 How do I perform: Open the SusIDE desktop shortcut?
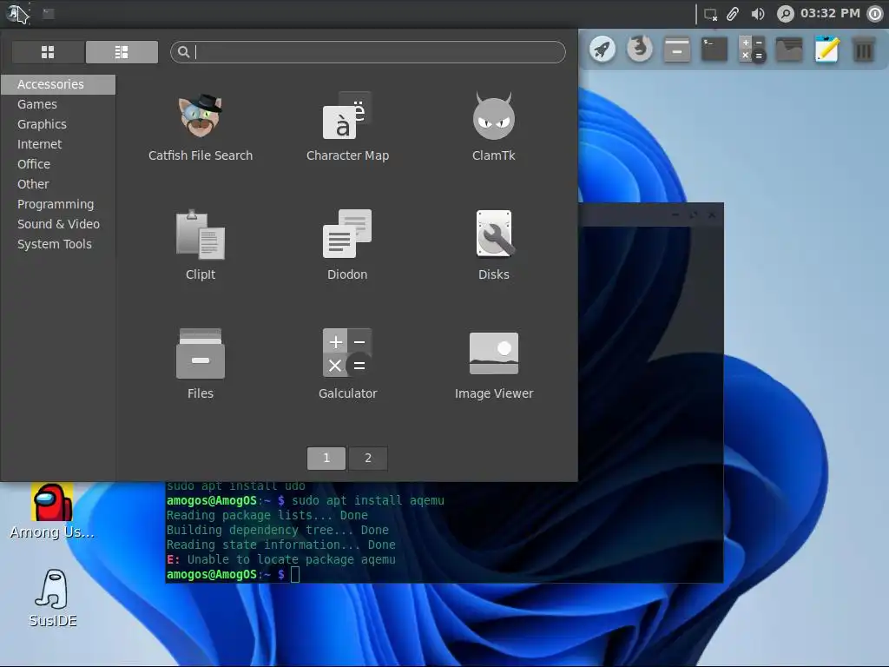53,598
